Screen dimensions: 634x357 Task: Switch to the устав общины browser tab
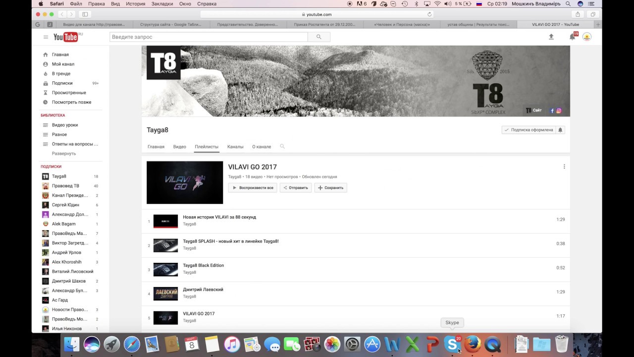coord(478,24)
